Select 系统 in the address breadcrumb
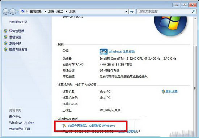The height and width of the screenshot is (138, 199). (72, 12)
